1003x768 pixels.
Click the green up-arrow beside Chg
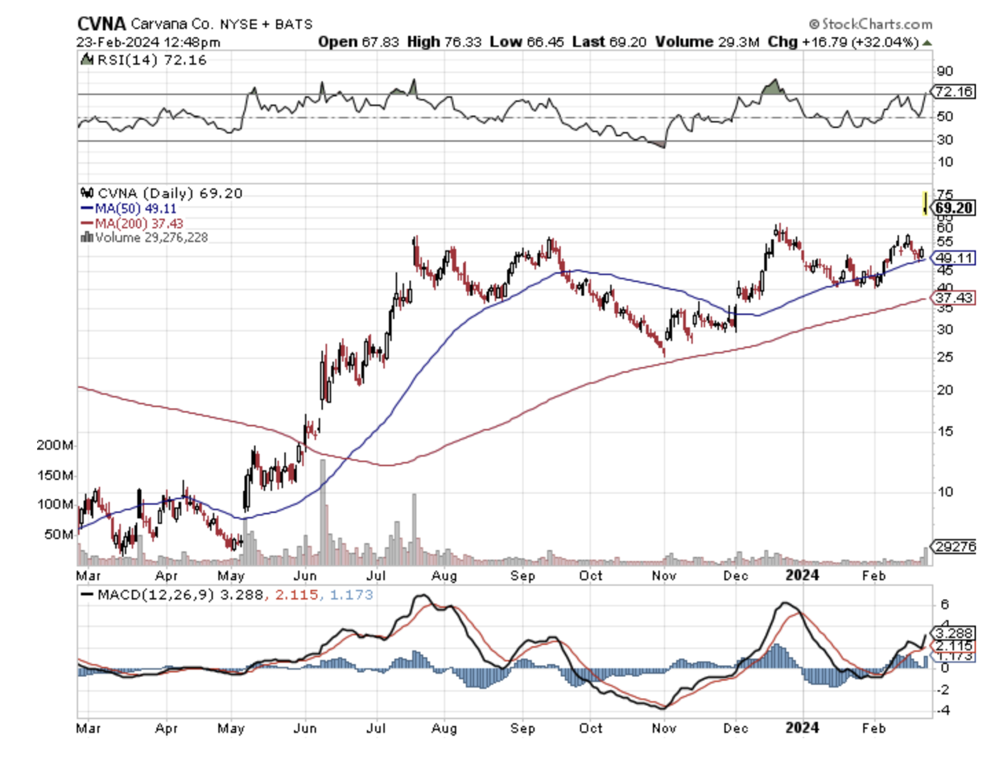[x=927, y=42]
